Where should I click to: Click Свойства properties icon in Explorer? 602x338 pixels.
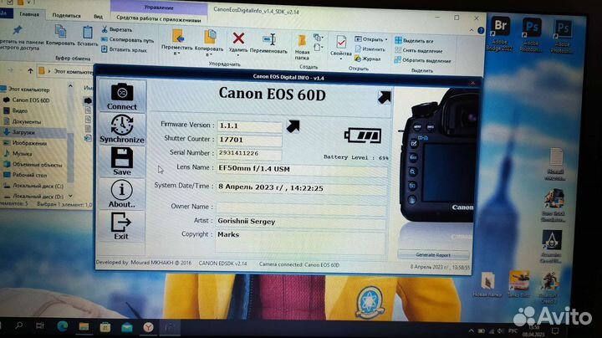[x=341, y=46]
